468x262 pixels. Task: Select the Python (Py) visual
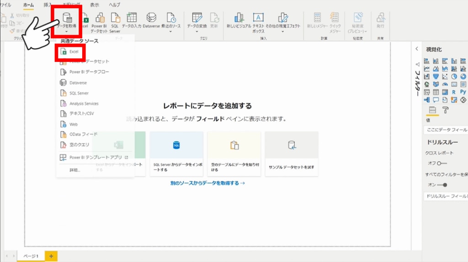pyautogui.click(x=463, y=92)
